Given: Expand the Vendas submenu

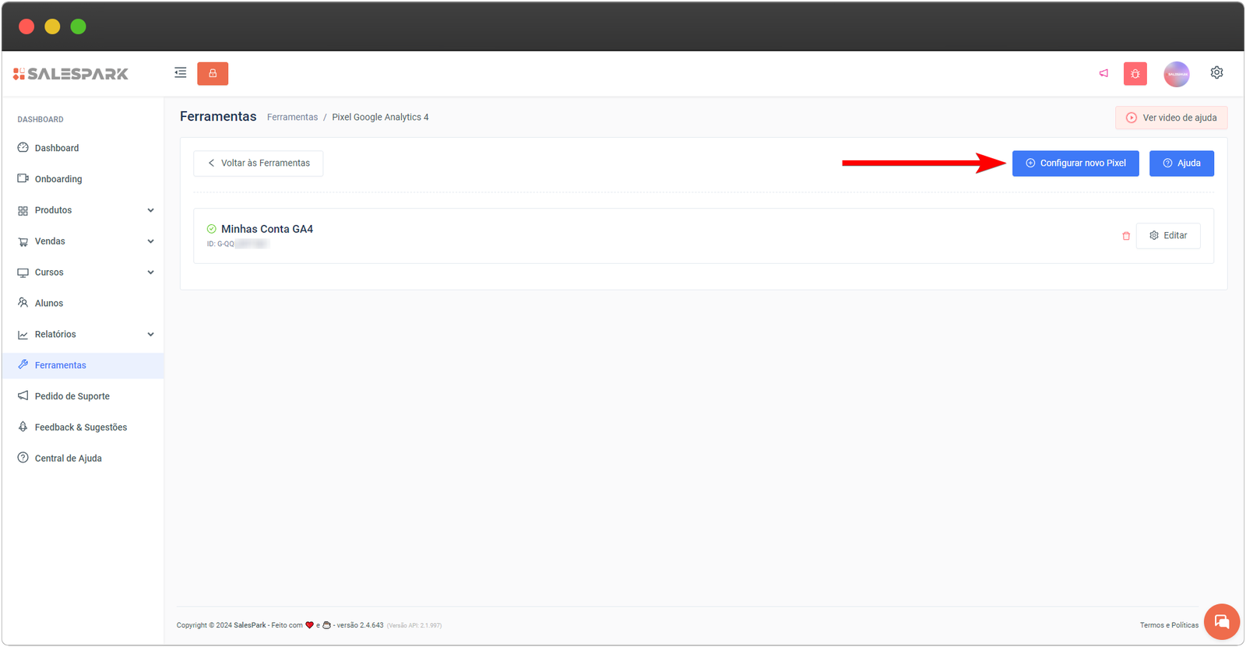Looking at the screenshot, I should coord(150,241).
